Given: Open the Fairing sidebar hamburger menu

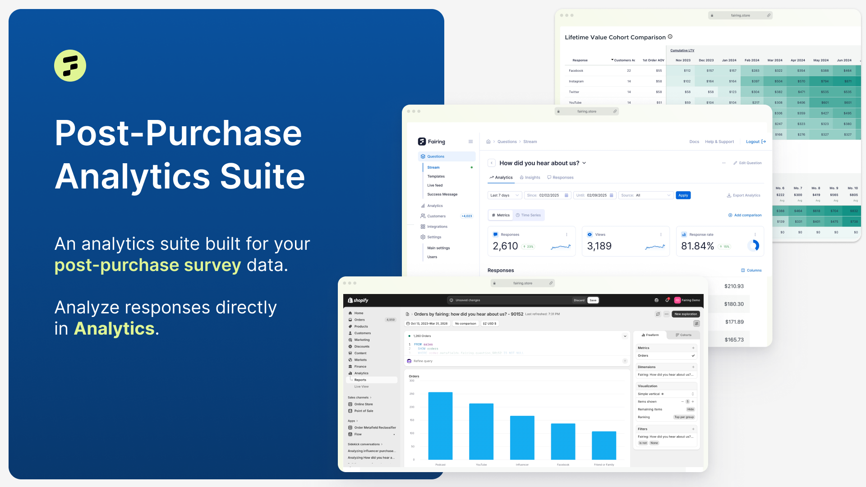Looking at the screenshot, I should [470, 142].
